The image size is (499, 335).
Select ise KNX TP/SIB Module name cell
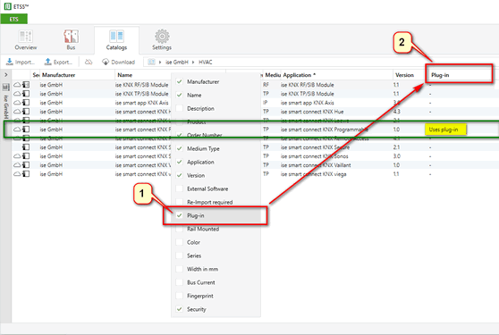141,94
